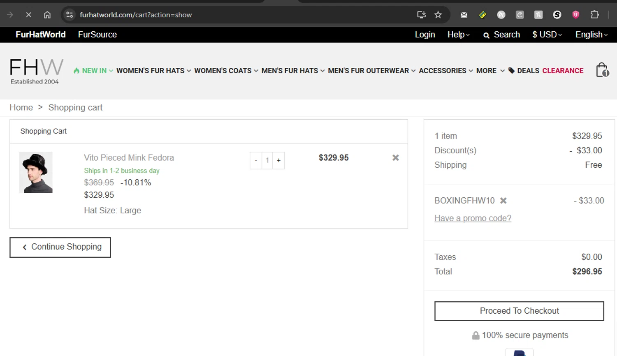
Task: Expand MEN'S FUR OUTERWEAR menu
Action: (371, 71)
